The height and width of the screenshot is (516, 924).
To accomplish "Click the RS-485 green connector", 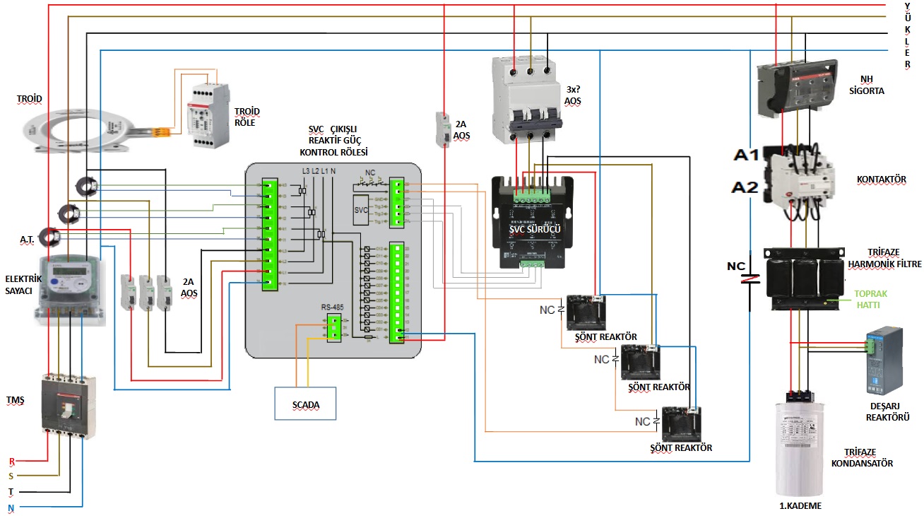I will (x=334, y=328).
